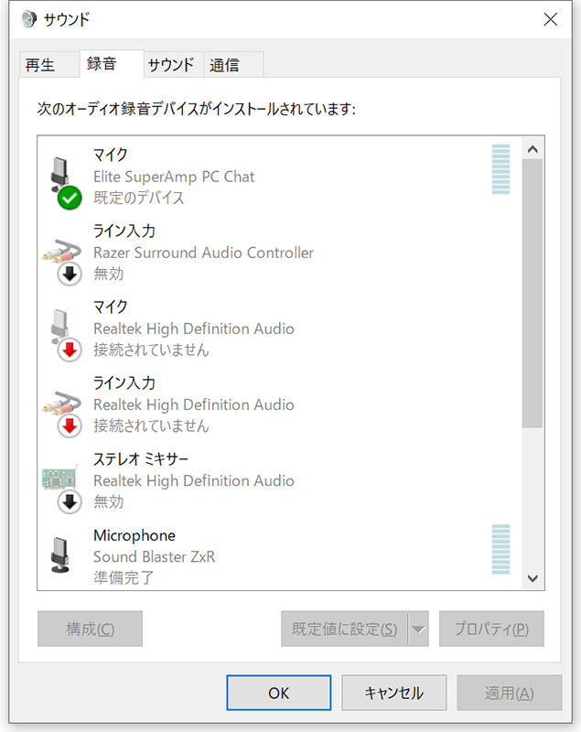Select the Elite SuperAmp PC Chat microphone icon
The image size is (581, 732).
pos(60,171)
